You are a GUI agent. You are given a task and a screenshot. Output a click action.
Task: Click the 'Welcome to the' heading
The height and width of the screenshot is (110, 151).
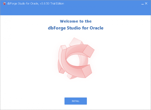76,21
